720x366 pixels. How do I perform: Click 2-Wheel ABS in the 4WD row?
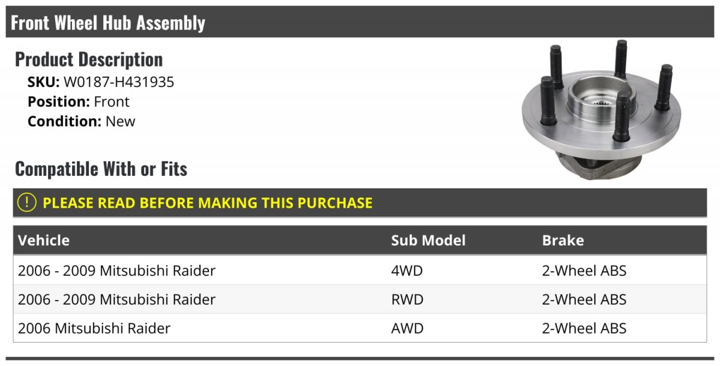pos(584,271)
